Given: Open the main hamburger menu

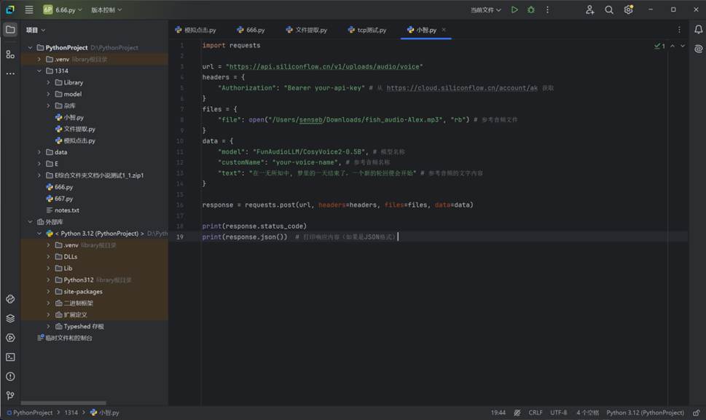Looking at the screenshot, I should 28,10.
